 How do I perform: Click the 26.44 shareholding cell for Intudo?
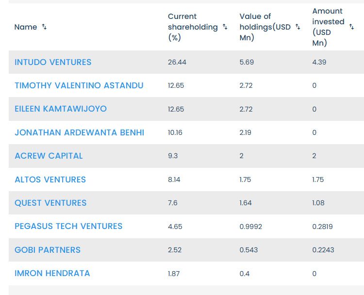[177, 62]
